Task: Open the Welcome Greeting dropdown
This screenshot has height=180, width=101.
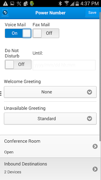Action: (50, 92)
